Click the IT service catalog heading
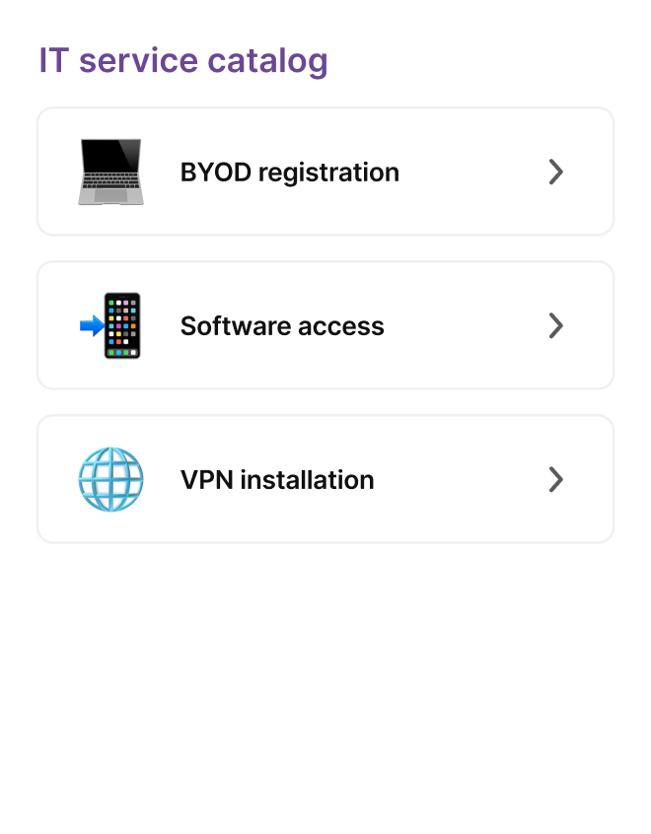Screen dimensions: 651x834 coord(182,60)
